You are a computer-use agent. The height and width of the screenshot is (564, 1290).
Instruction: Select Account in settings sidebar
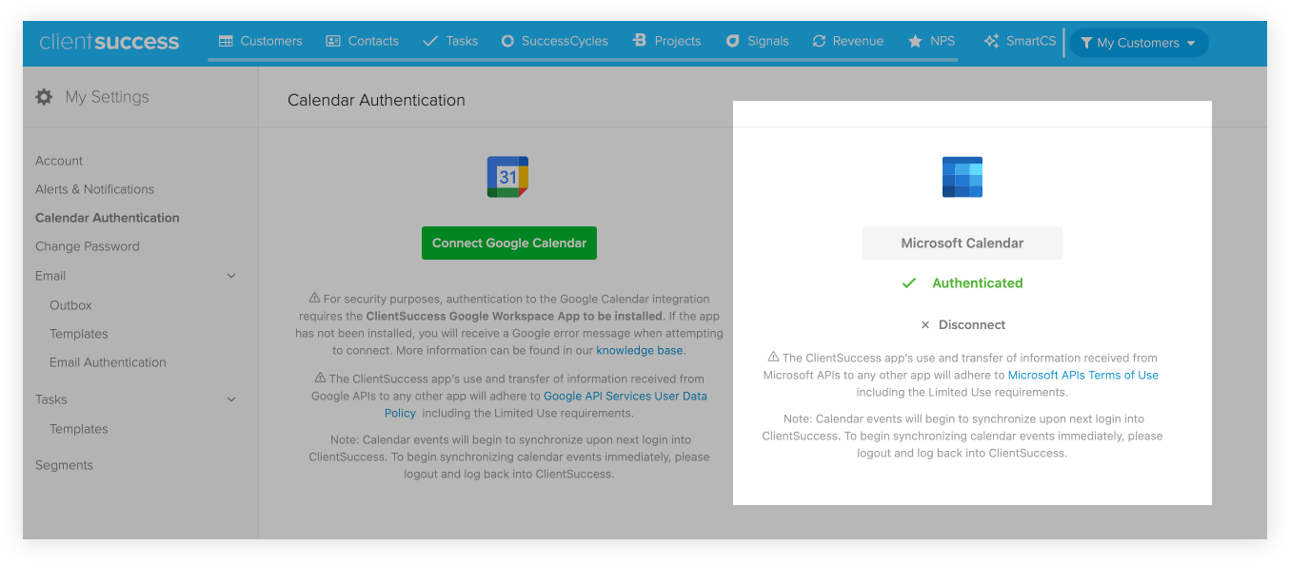59,161
